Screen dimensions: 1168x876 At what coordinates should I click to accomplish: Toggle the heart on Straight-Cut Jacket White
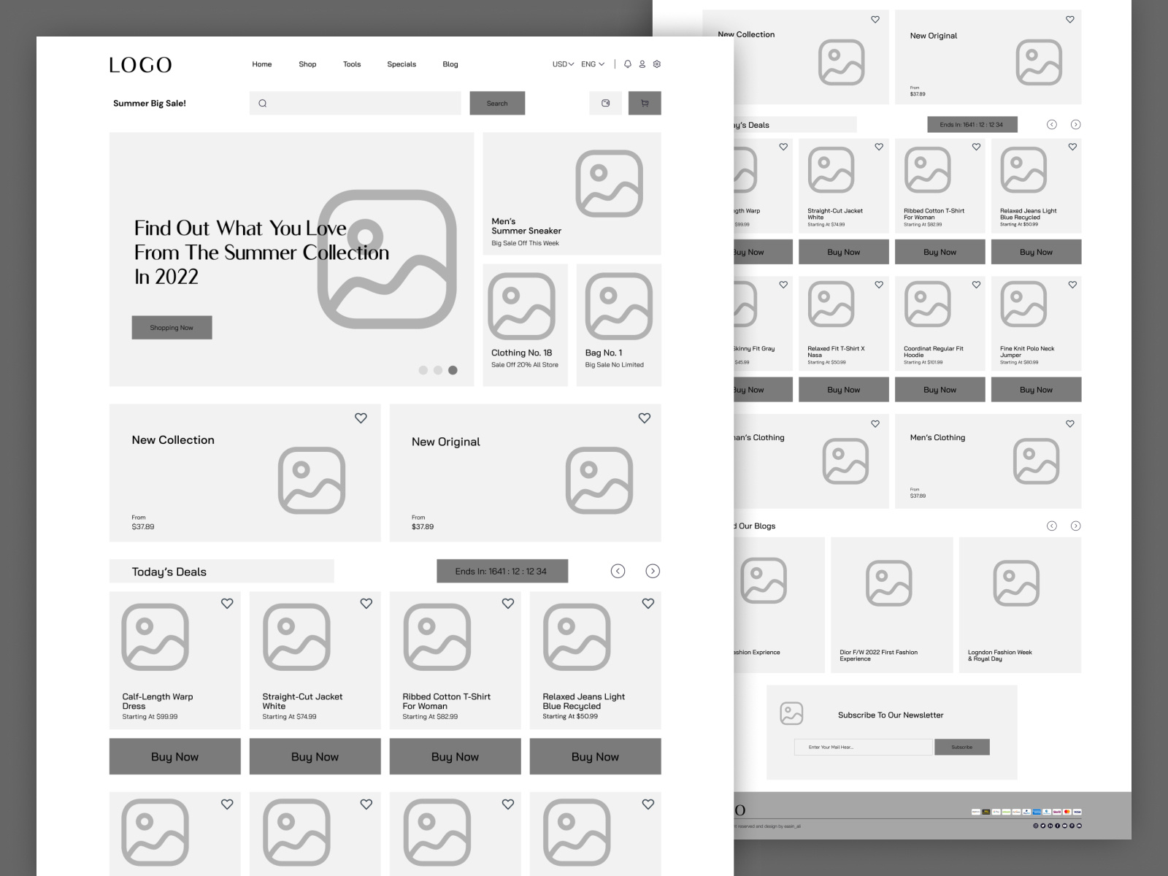point(366,602)
